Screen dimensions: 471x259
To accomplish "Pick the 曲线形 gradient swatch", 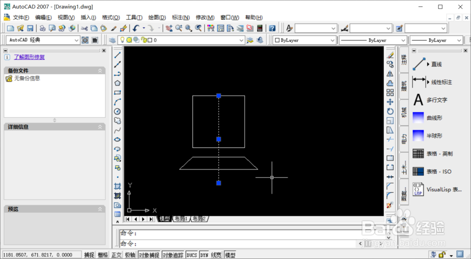I will [418, 118].
